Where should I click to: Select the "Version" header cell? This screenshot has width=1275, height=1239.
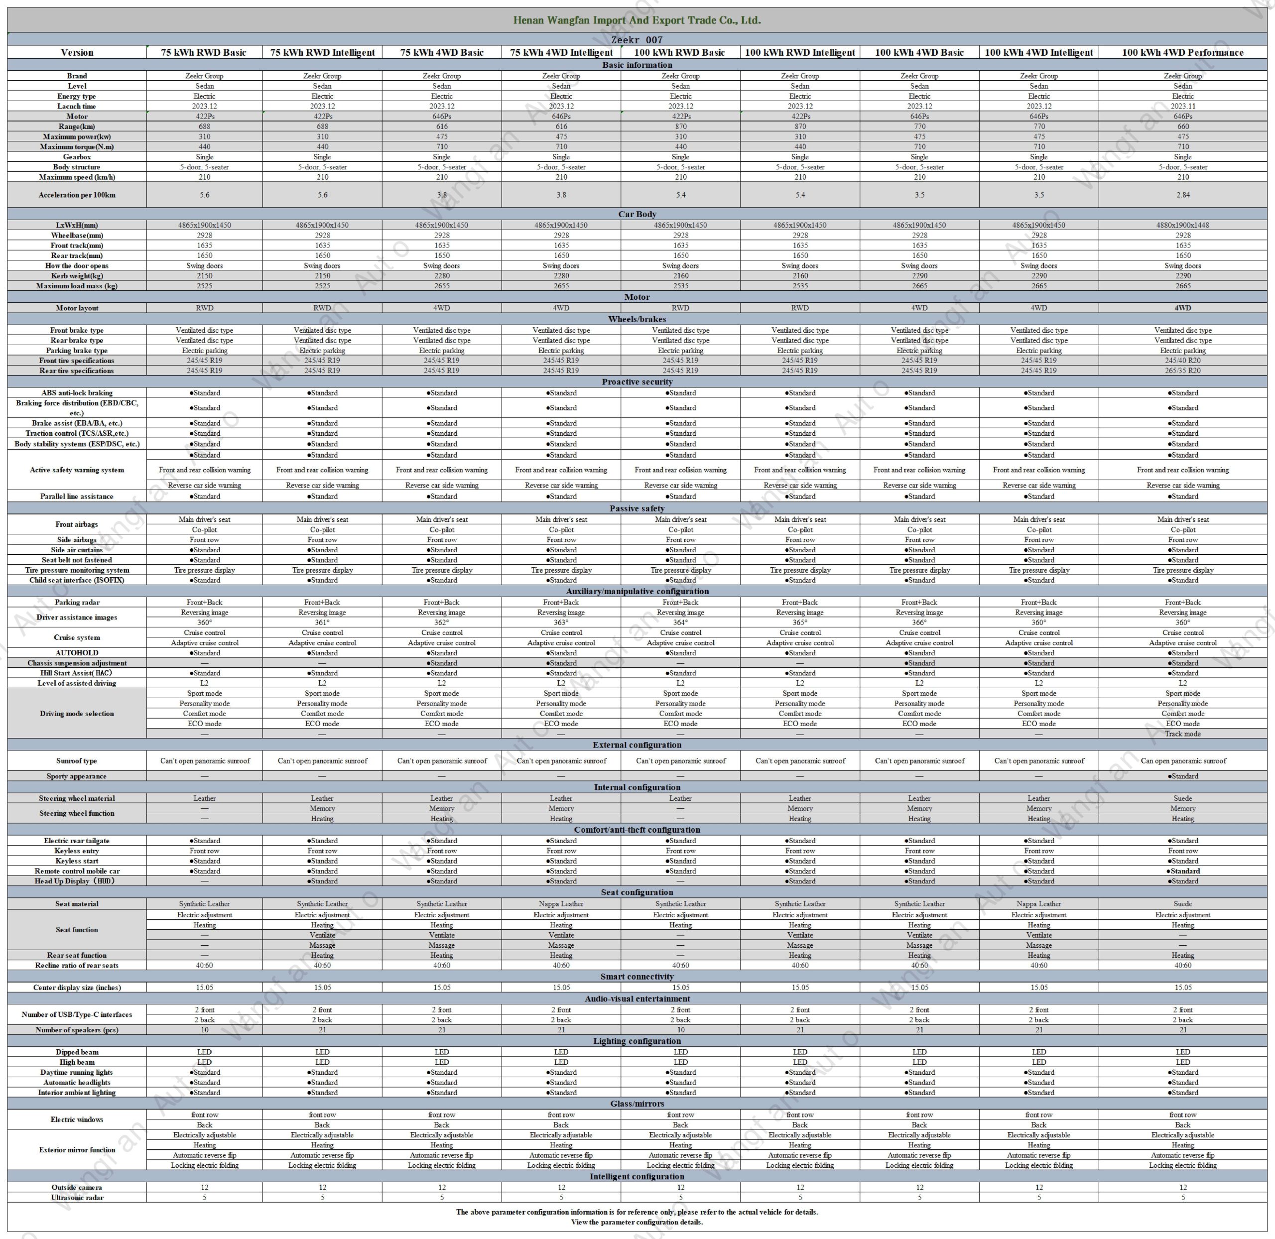pos(77,53)
